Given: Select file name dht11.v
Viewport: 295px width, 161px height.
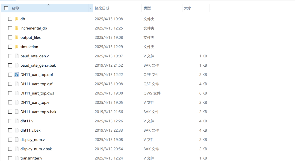Looking at the screenshot, I should coord(27,121).
